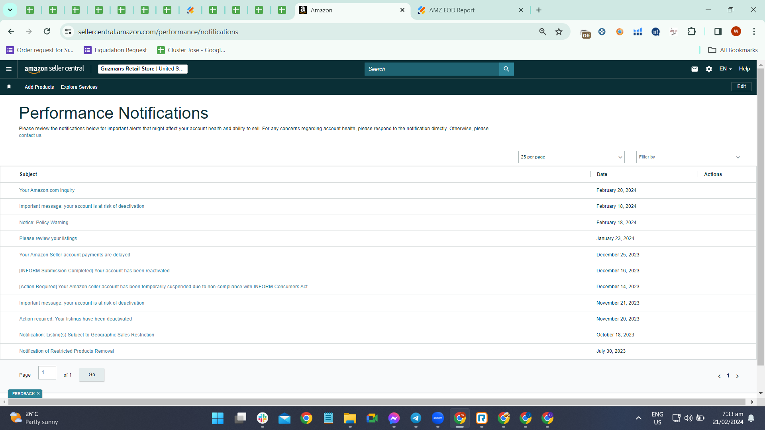
Task: Open the Guzmans Retail Store account switcher
Action: [143, 69]
